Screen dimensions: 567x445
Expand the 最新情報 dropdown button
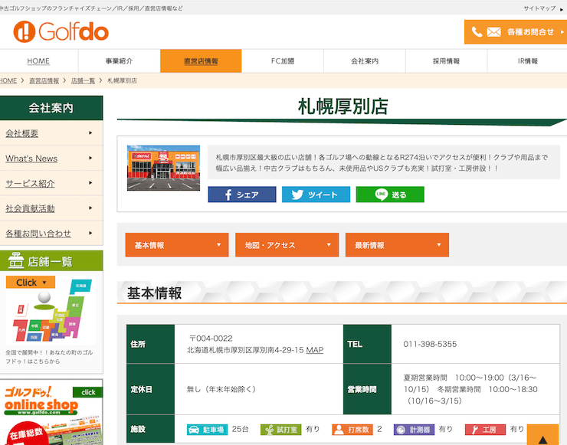coord(397,245)
